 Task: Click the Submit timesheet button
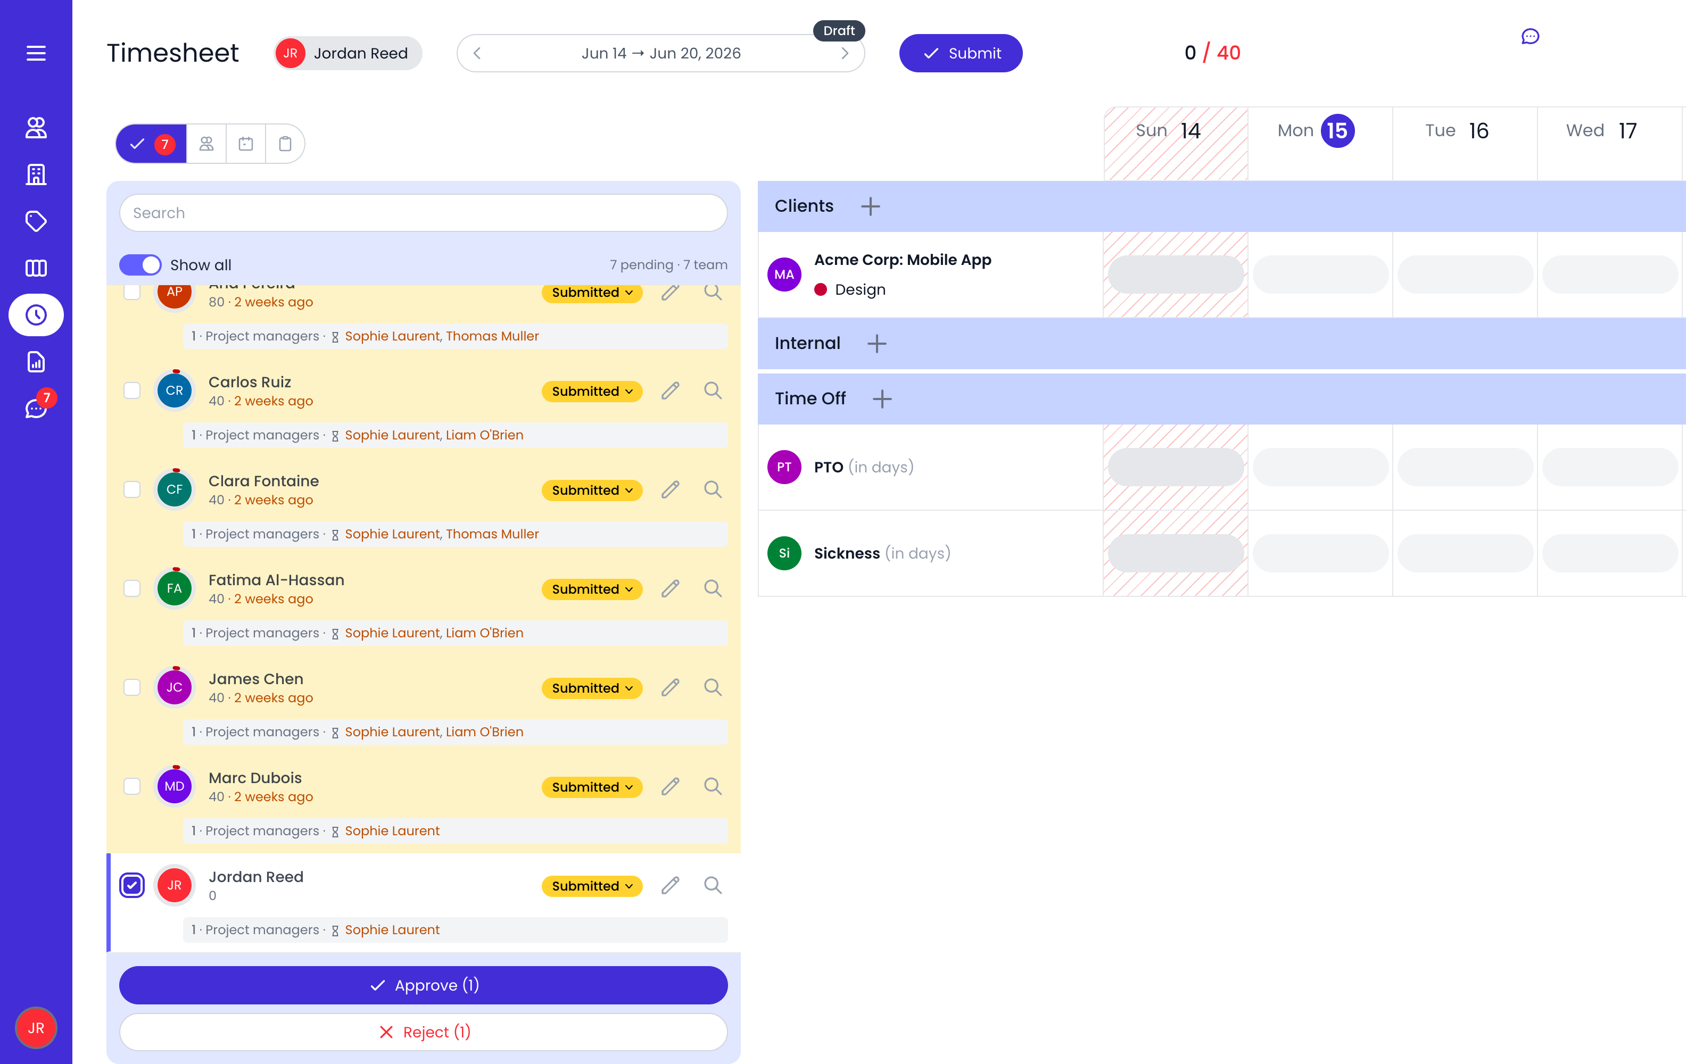coord(961,54)
